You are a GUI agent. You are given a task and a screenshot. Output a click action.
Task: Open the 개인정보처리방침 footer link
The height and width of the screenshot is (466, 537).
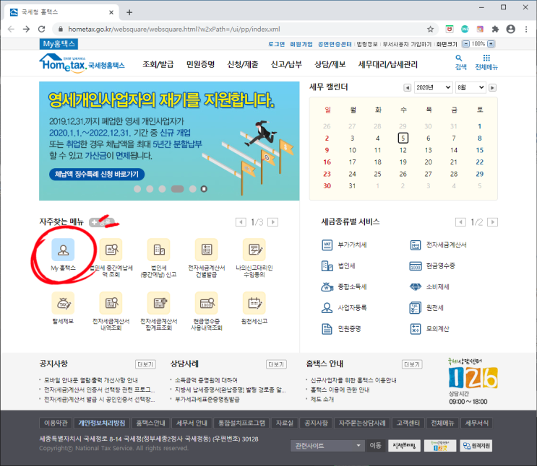(x=102, y=423)
